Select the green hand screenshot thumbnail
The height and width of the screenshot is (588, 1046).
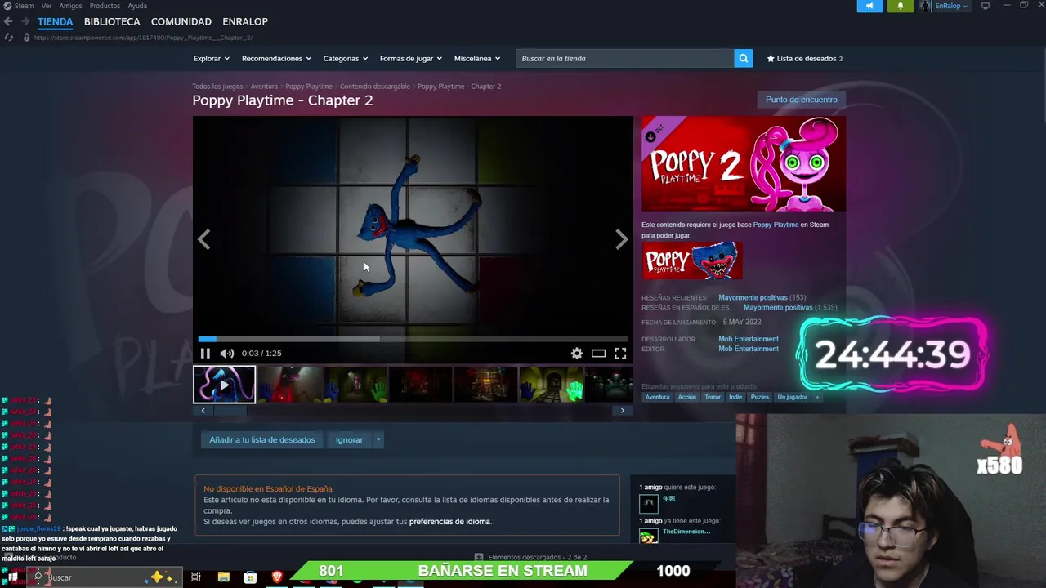point(551,384)
